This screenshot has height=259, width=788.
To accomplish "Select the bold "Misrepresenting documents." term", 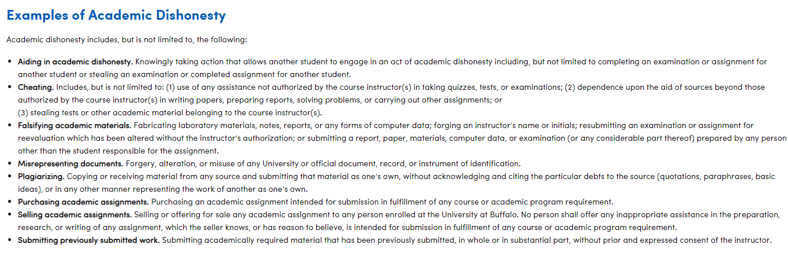I will (x=70, y=163).
